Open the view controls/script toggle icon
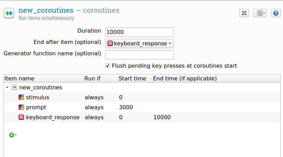 click(x=260, y=13)
